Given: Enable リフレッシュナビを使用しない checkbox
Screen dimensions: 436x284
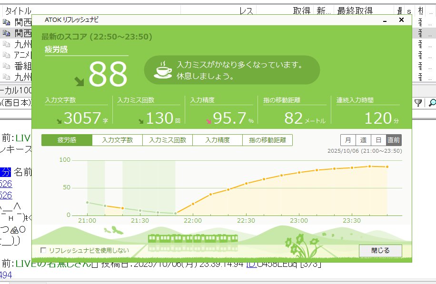Looking at the screenshot, I should 44,250.
